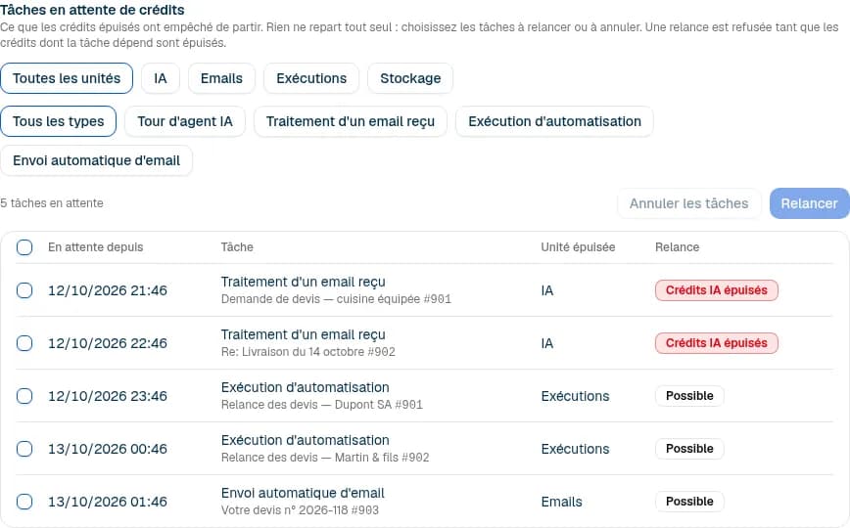Screen dimensions: 850x528
Task: Show only Emails unit tasks
Action: [221, 78]
